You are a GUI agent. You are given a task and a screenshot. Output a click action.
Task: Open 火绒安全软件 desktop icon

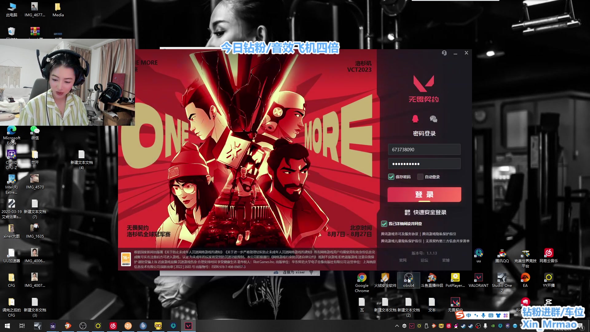(385, 280)
